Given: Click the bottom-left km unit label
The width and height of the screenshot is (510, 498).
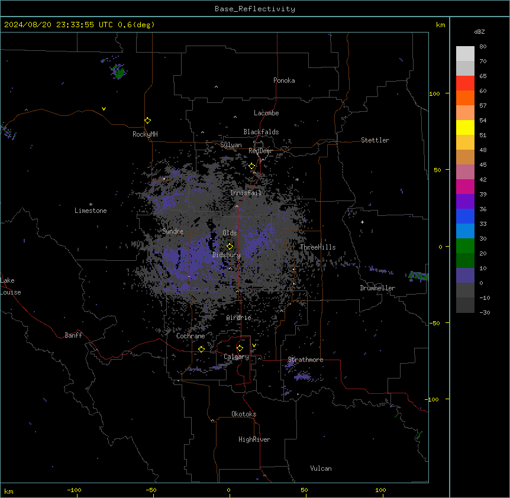Looking at the screenshot, I should (9, 491).
